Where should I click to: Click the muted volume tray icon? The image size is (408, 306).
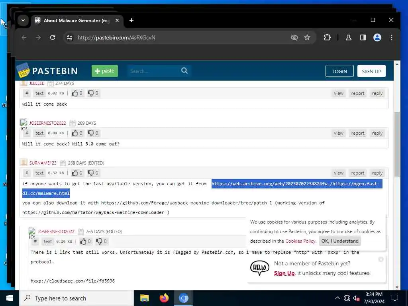click(x=357, y=298)
